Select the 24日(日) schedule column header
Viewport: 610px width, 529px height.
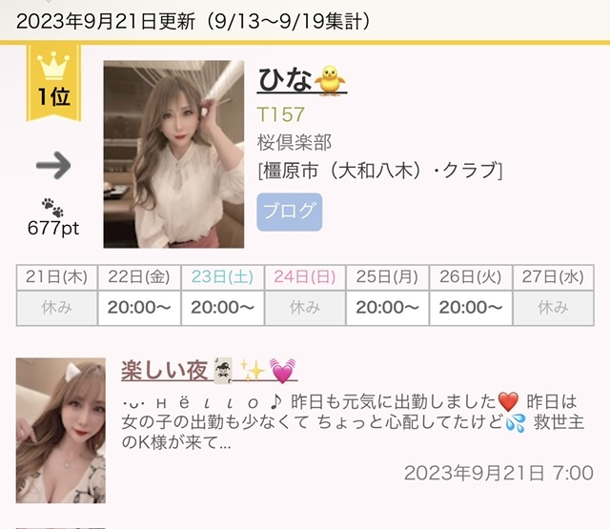(305, 277)
